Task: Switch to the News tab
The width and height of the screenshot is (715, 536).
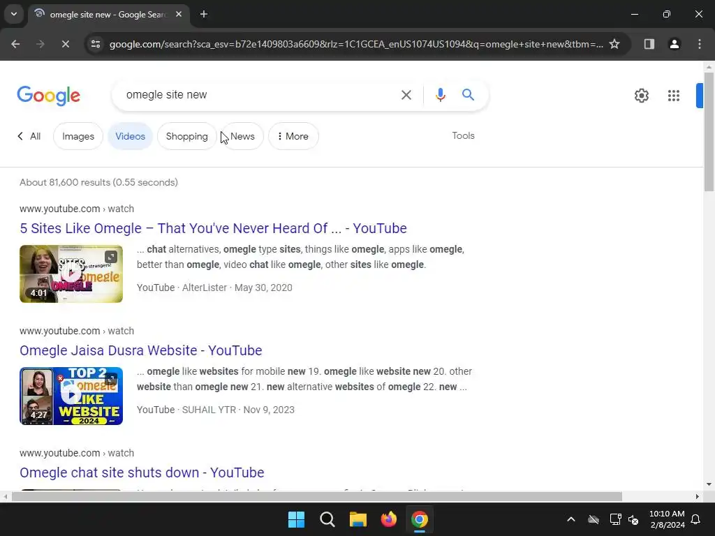Action: pyautogui.click(x=242, y=136)
